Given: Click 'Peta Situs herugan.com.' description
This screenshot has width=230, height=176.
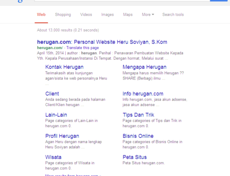Looking at the screenshot, I should (144, 163).
